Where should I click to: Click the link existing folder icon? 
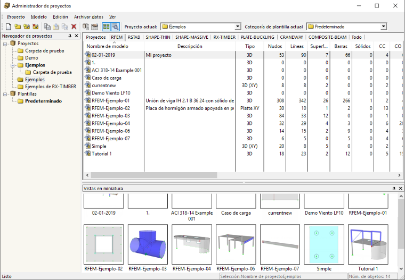(x=26, y=27)
